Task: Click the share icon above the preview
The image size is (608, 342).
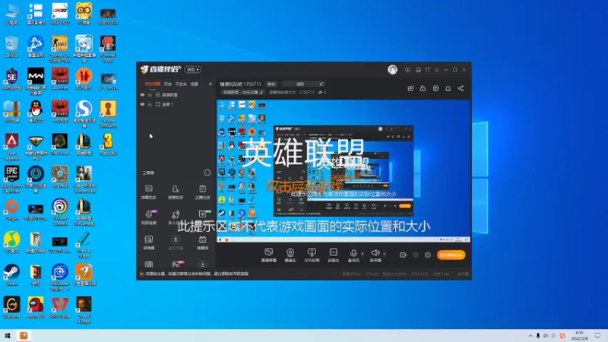Action: click(461, 88)
